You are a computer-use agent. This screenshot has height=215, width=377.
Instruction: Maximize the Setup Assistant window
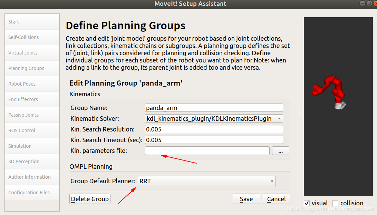point(369,3)
